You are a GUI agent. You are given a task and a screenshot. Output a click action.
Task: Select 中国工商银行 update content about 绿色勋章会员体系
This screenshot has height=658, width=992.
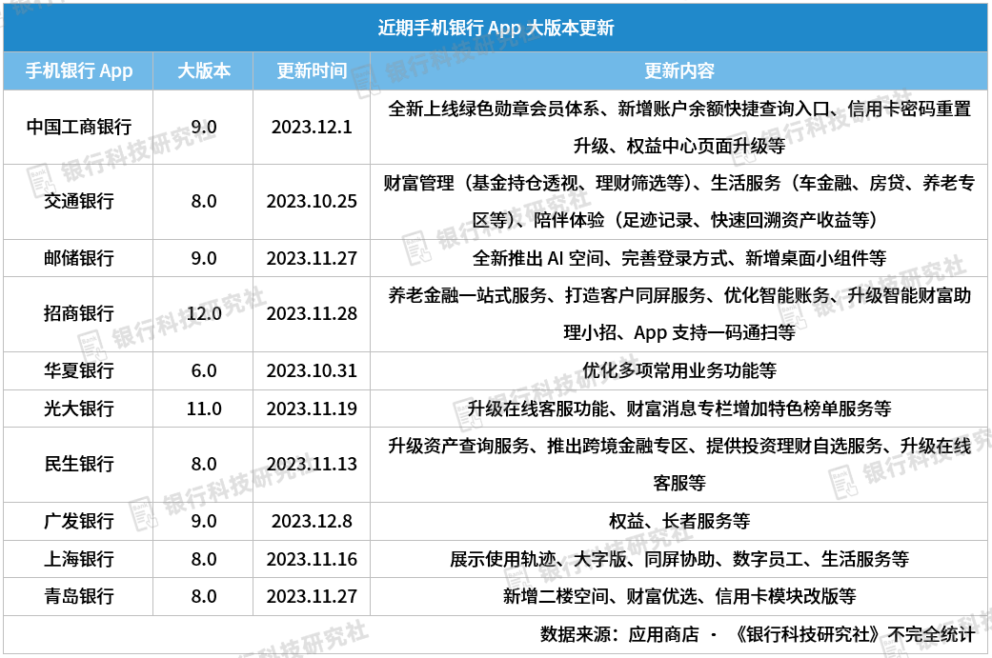[x=679, y=127]
